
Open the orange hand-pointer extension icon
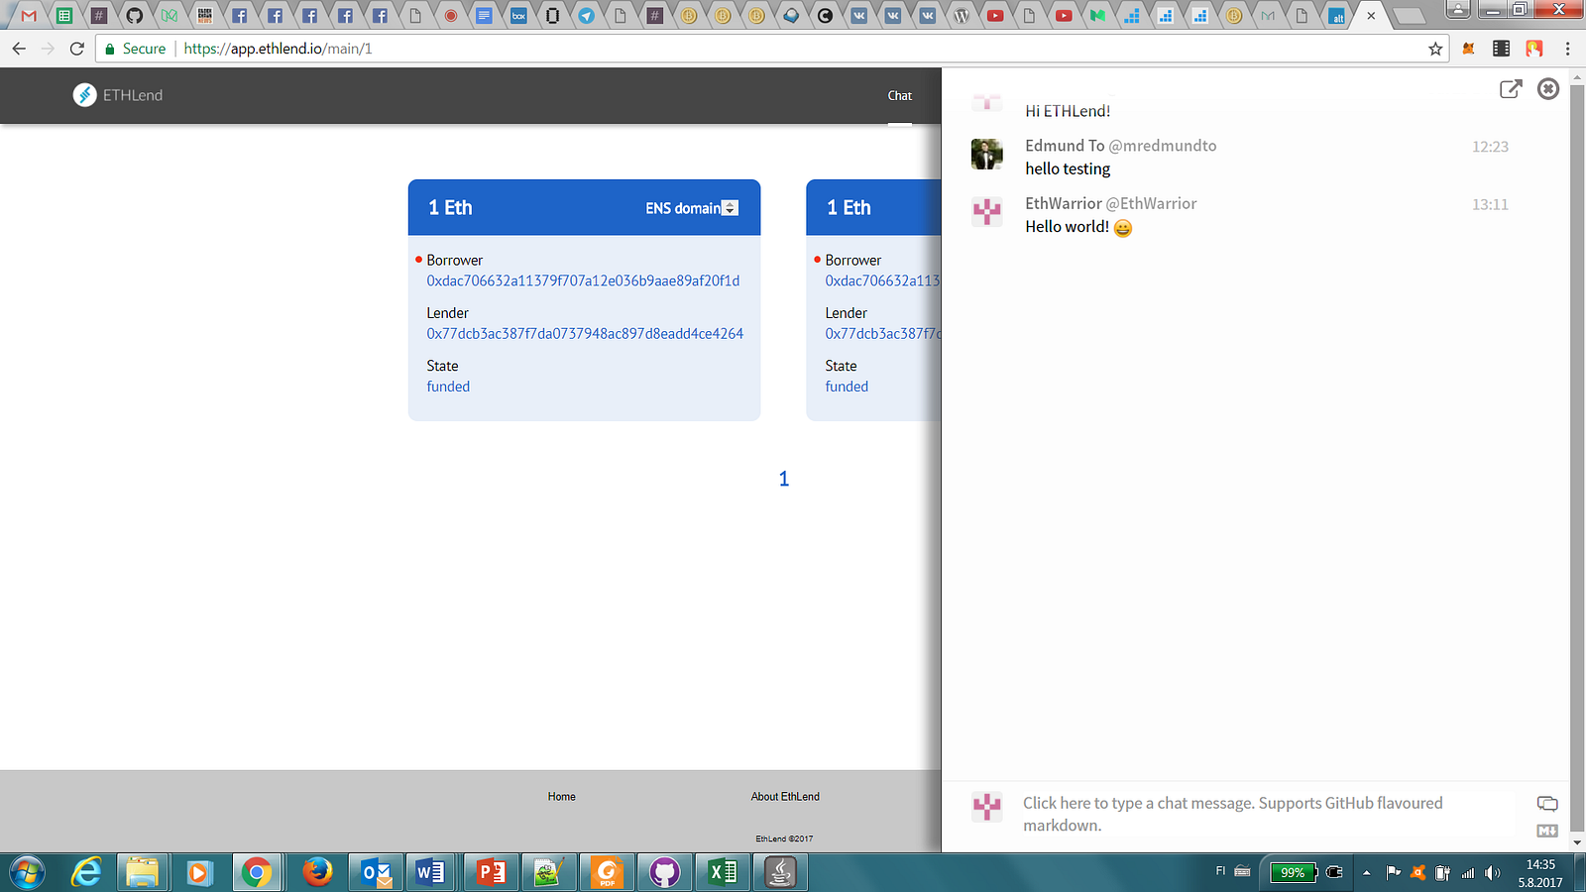click(x=1534, y=49)
